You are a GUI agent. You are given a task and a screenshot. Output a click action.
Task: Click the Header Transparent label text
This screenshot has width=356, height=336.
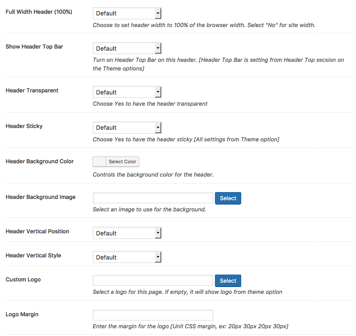[x=32, y=90]
